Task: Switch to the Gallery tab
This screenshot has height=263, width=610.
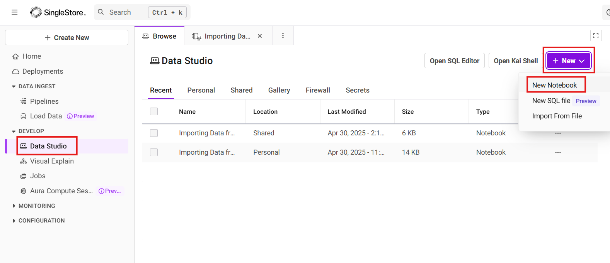Action: (x=279, y=90)
